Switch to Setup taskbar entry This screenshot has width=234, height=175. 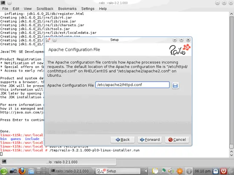coord(118,171)
